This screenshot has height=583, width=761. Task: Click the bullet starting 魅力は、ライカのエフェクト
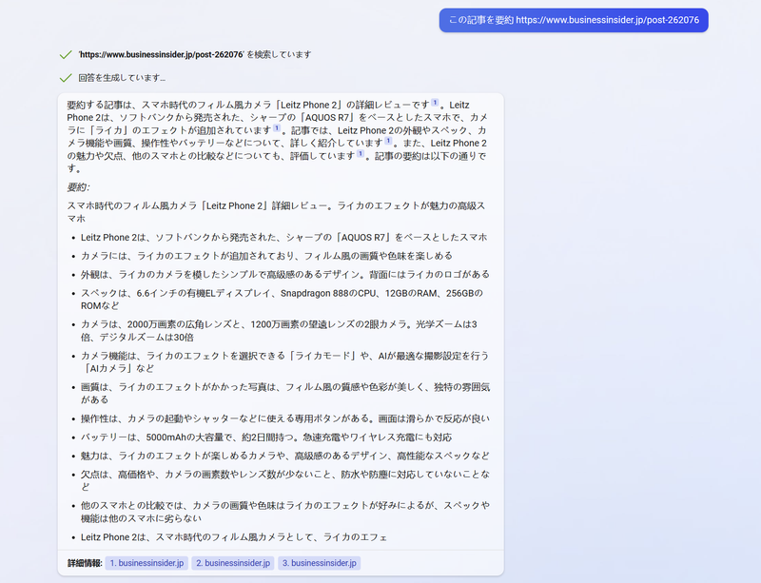click(x=285, y=456)
